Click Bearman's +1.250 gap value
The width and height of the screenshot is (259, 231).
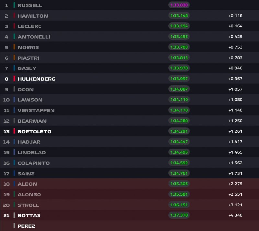pos(235,121)
